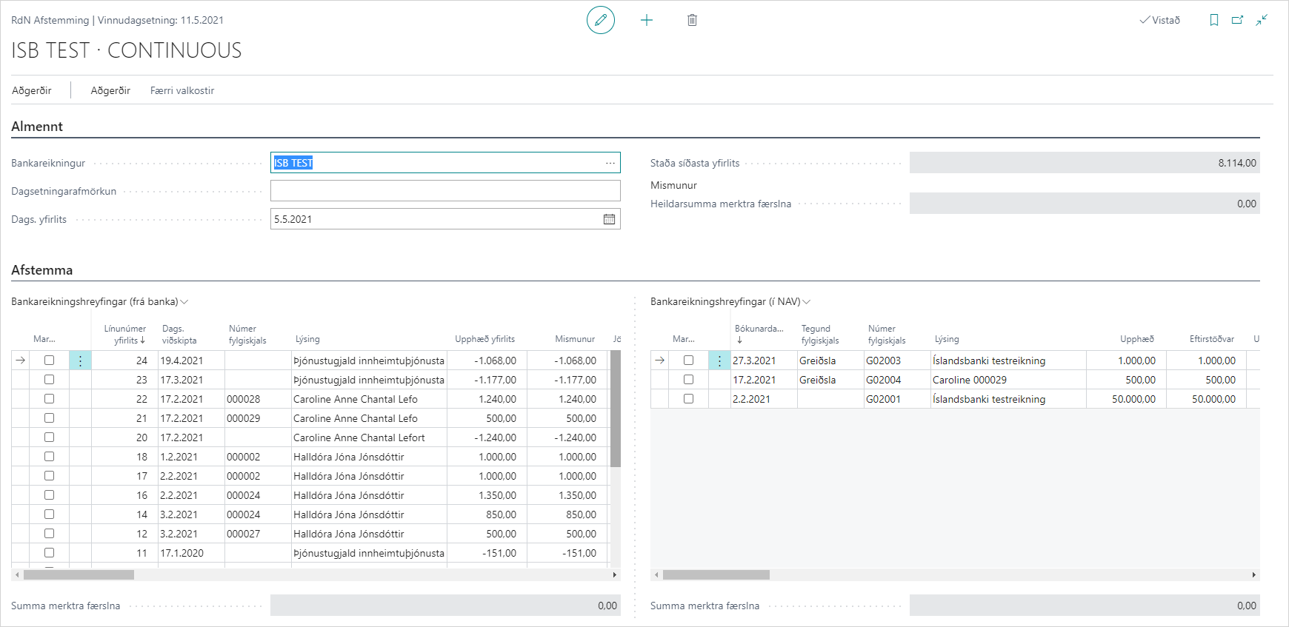Click horizontal scrollbar thumb of NAV entries grid
This screenshot has width=1289, height=627.
coord(716,574)
